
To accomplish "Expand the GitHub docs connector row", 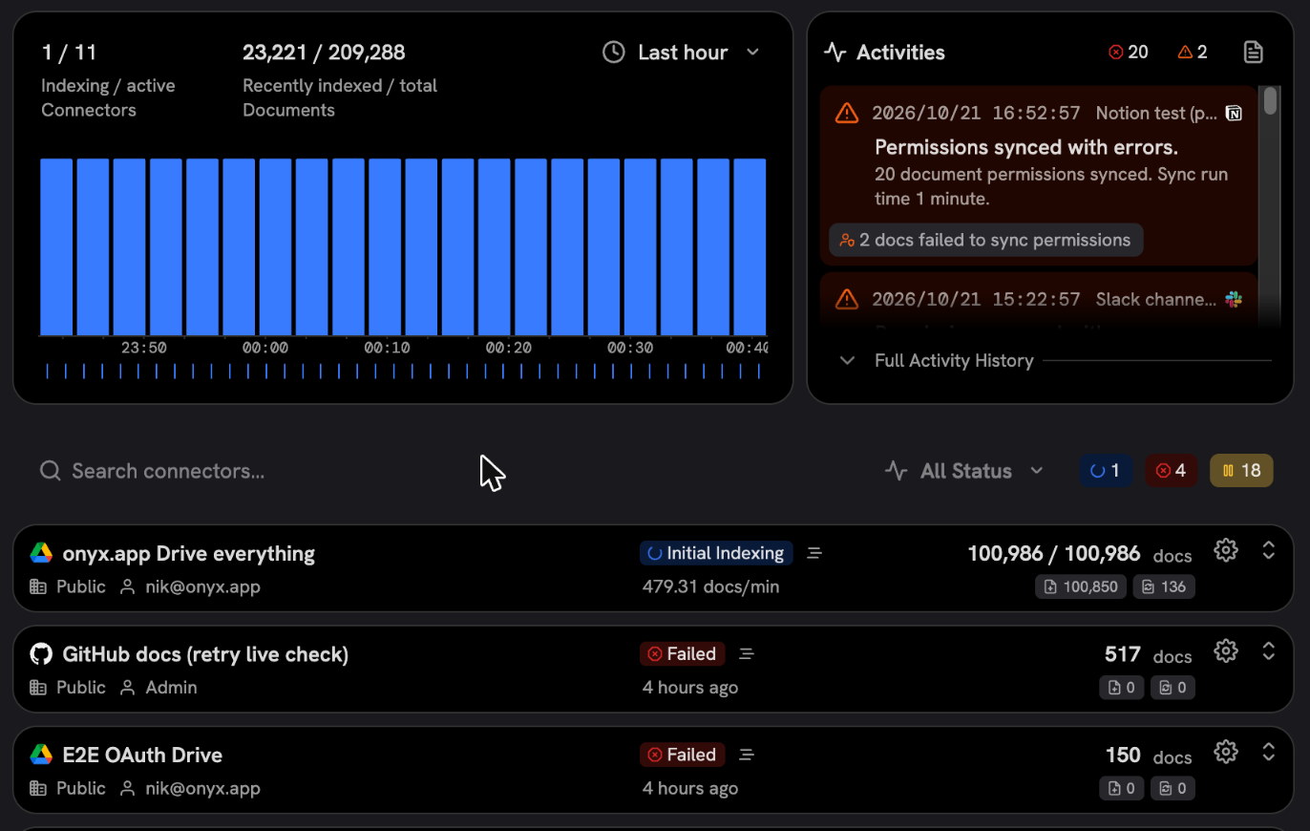I will 1269,651.
